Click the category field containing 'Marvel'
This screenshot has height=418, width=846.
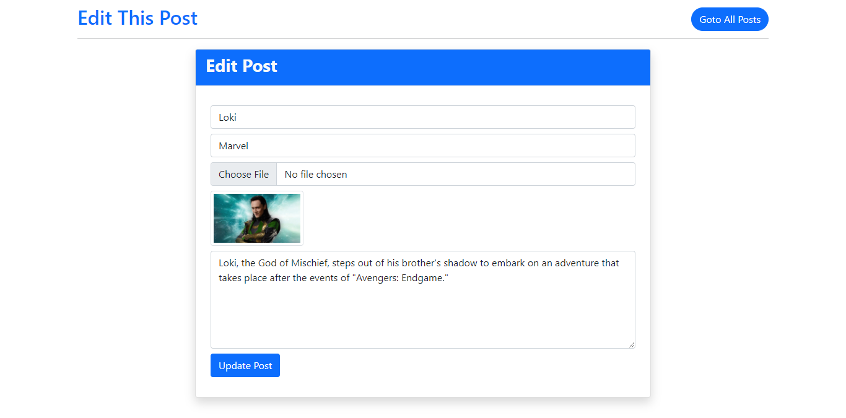coord(423,146)
